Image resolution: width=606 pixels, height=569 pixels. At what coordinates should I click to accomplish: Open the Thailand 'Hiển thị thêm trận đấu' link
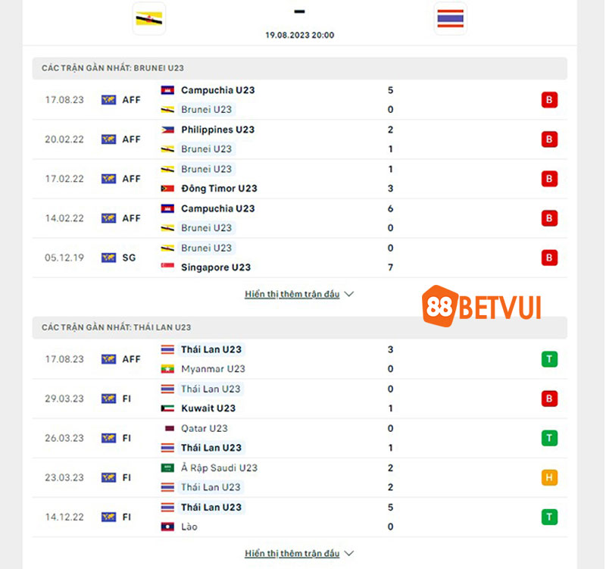coord(292,554)
